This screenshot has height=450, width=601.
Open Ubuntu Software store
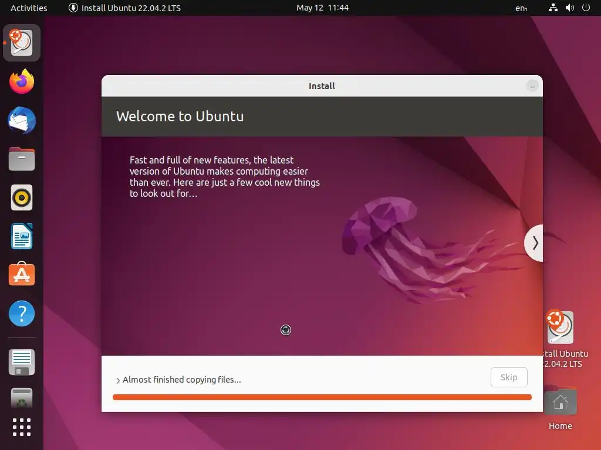coord(22,274)
